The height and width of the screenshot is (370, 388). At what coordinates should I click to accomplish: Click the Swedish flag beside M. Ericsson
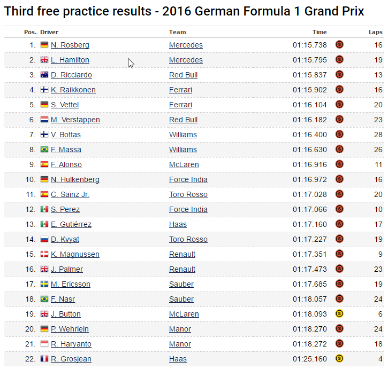[x=44, y=284]
